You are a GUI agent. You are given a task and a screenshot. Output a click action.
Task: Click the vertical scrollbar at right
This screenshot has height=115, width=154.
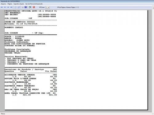click(x=153, y=61)
